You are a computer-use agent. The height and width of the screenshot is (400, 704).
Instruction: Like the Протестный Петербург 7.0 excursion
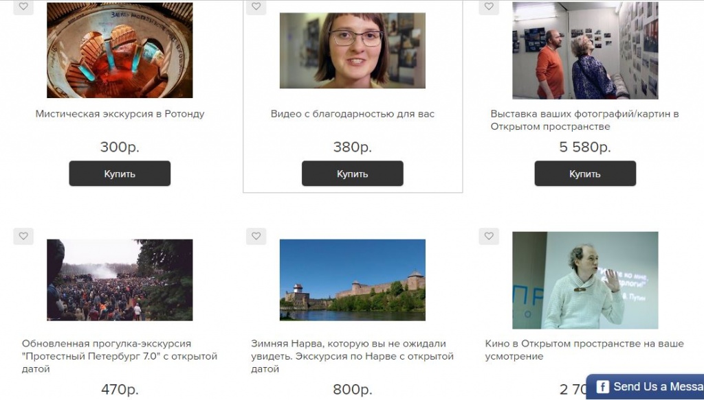pyautogui.click(x=23, y=236)
